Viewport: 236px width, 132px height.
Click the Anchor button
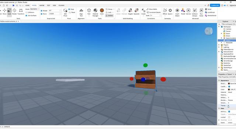tap(109, 15)
